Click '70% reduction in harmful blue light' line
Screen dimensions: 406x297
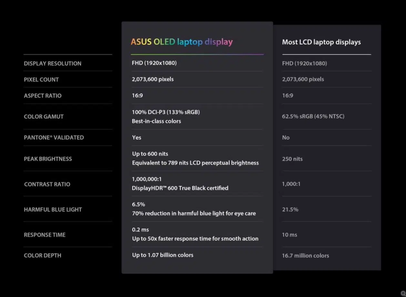tap(194, 213)
